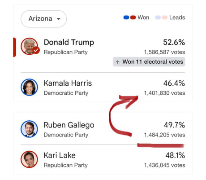Click Trump's 52.6% vote percentage
This screenshot has width=206, height=180.
174,42
